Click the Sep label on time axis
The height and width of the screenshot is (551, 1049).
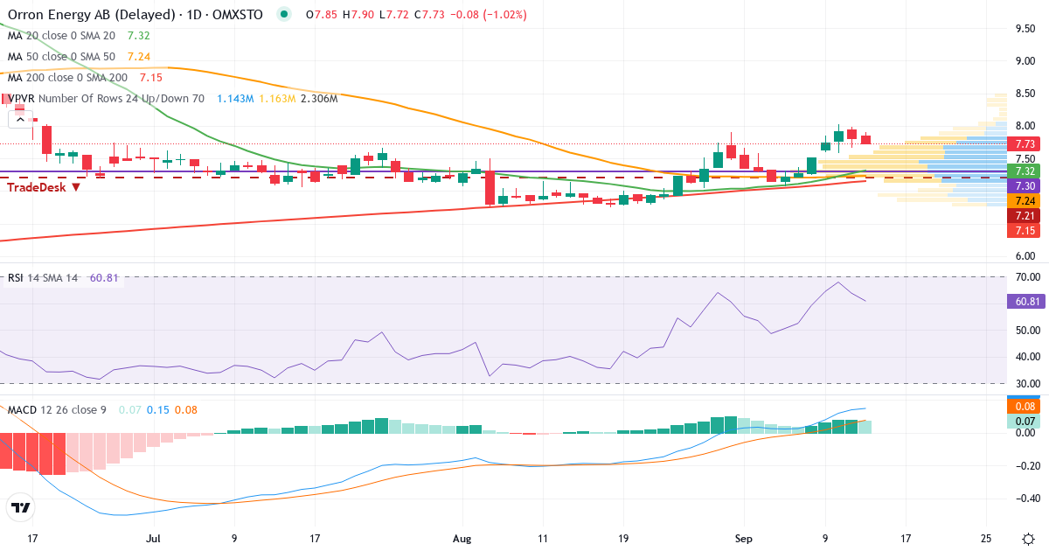click(x=744, y=538)
